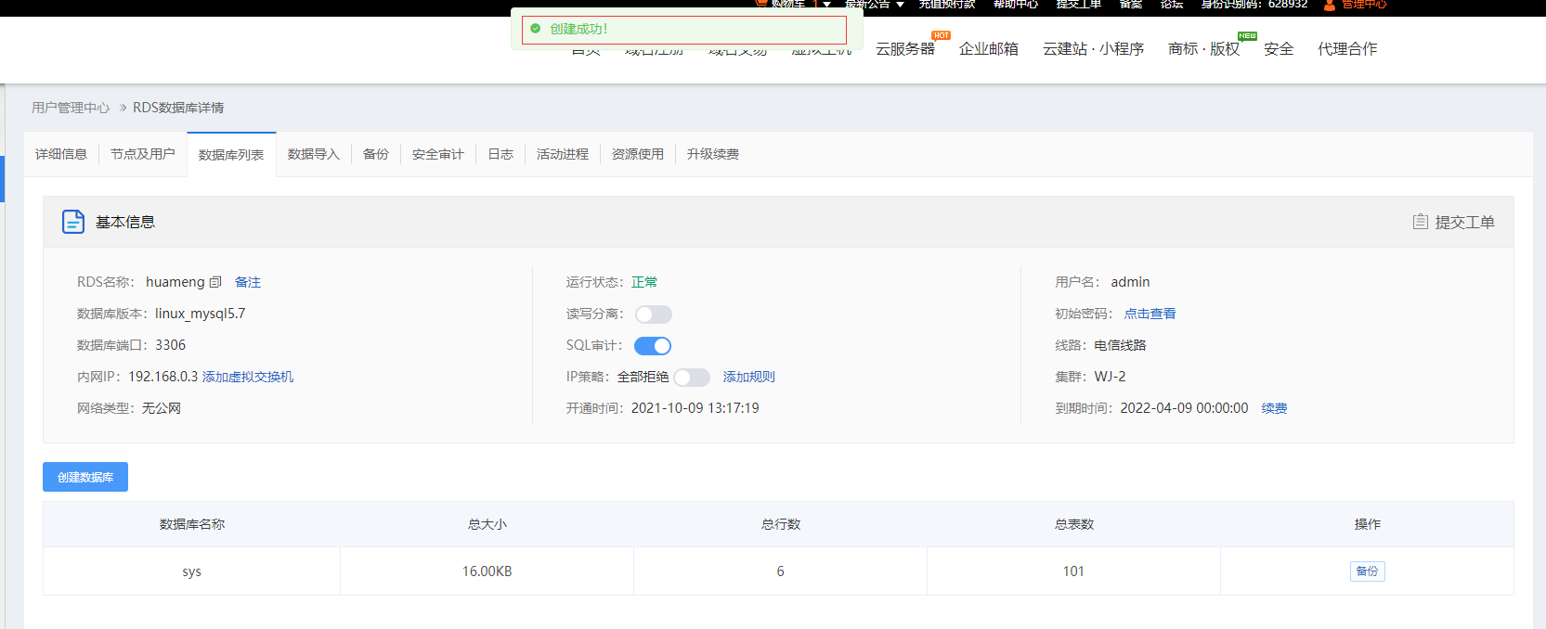Click the 正常 running status text
Screen dimensions: 1546x629
[x=644, y=282]
